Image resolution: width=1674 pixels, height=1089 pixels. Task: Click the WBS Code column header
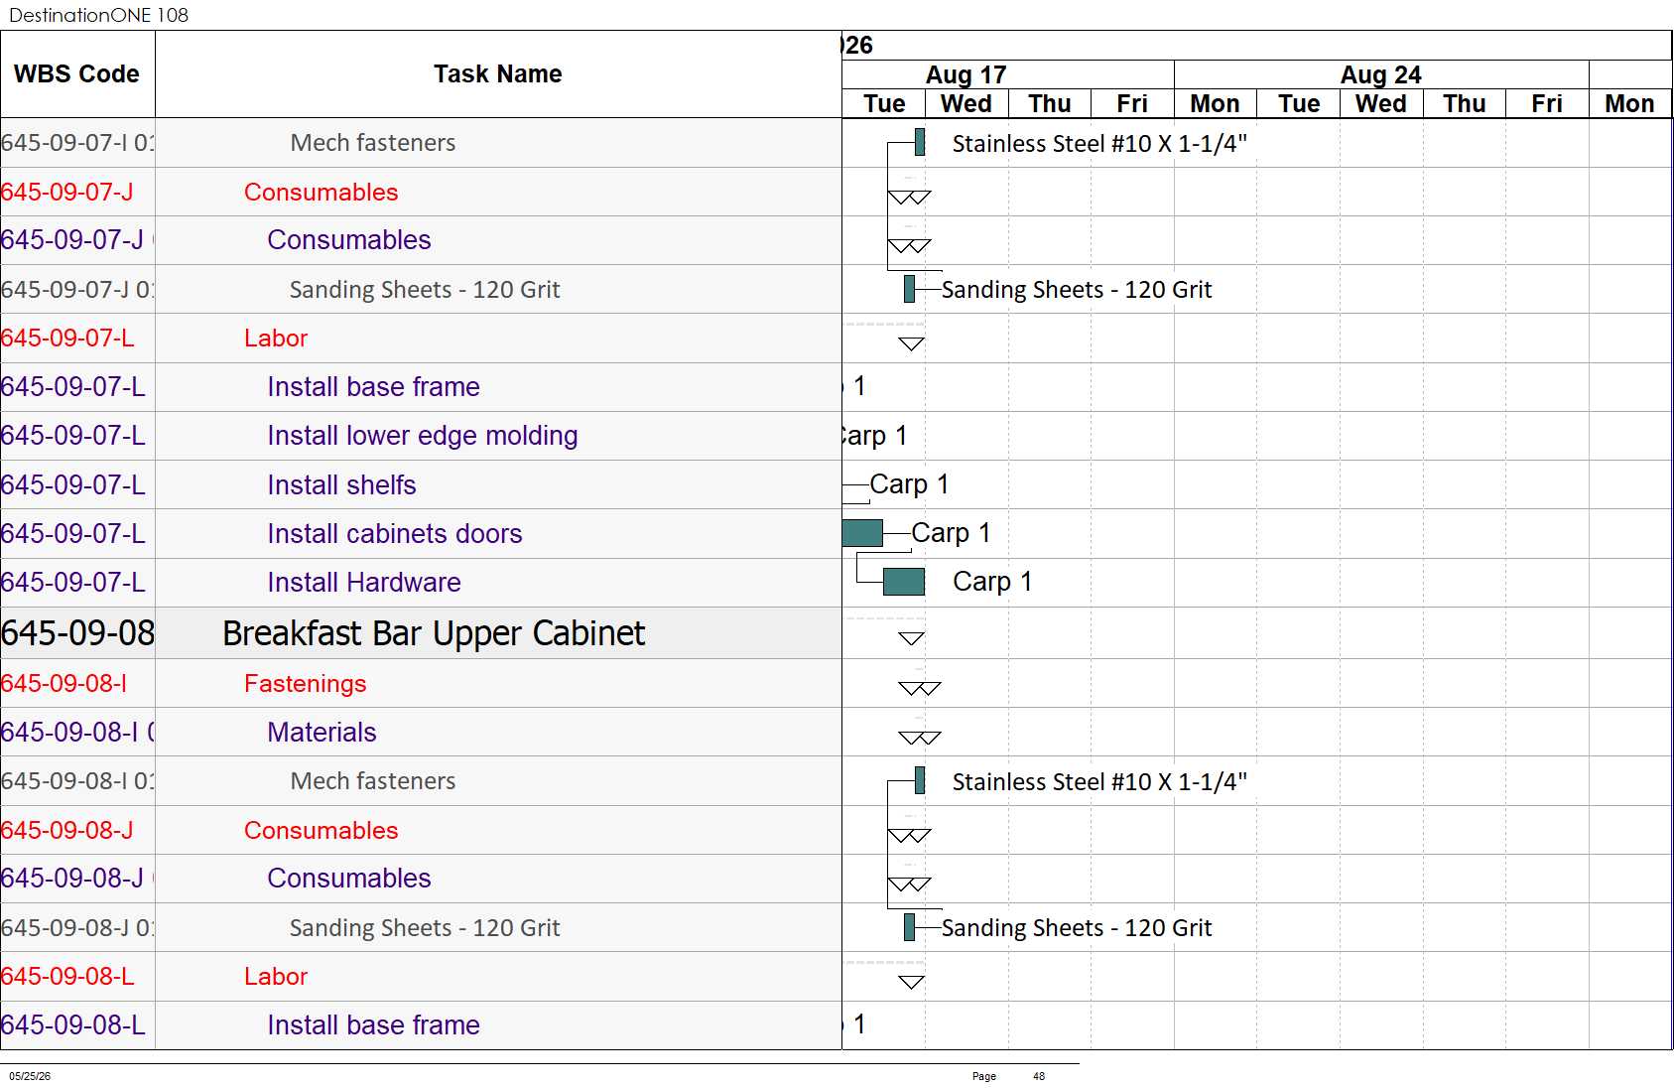(x=76, y=74)
